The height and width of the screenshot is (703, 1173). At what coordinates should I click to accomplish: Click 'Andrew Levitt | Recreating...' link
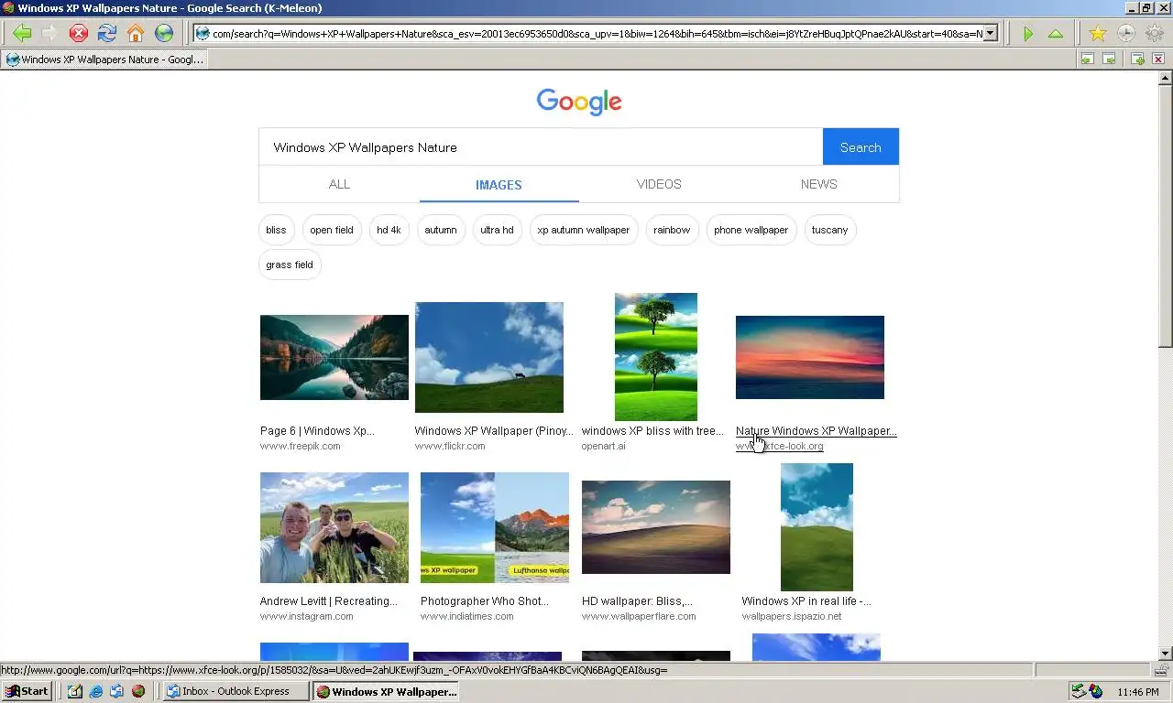tap(329, 601)
